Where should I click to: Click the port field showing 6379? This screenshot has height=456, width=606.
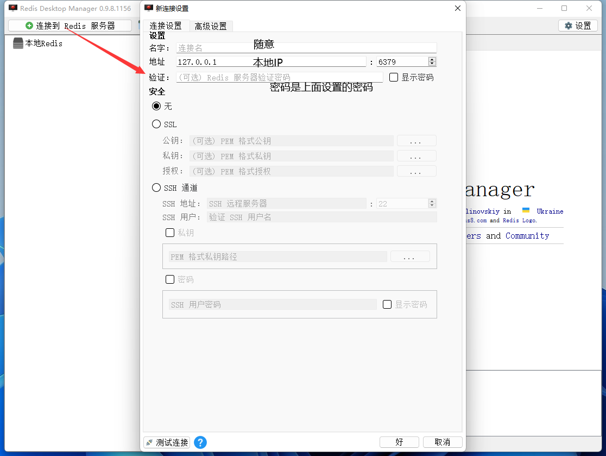[x=402, y=61]
